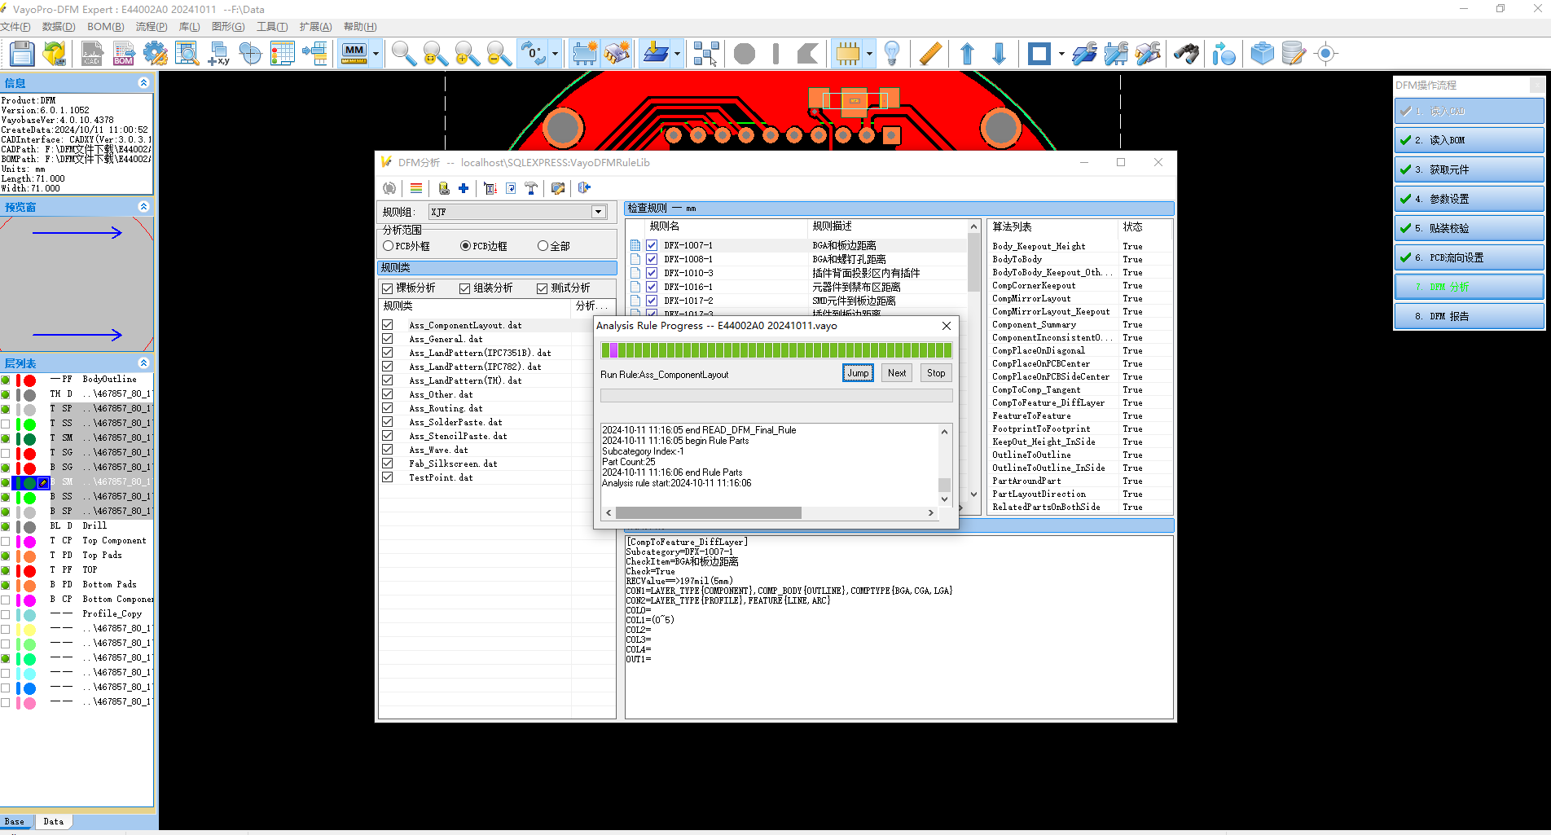Open the 工具(T) menu
Viewport: 1551px width, 835px height.
coord(272,27)
